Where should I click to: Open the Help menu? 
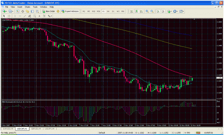52,7
